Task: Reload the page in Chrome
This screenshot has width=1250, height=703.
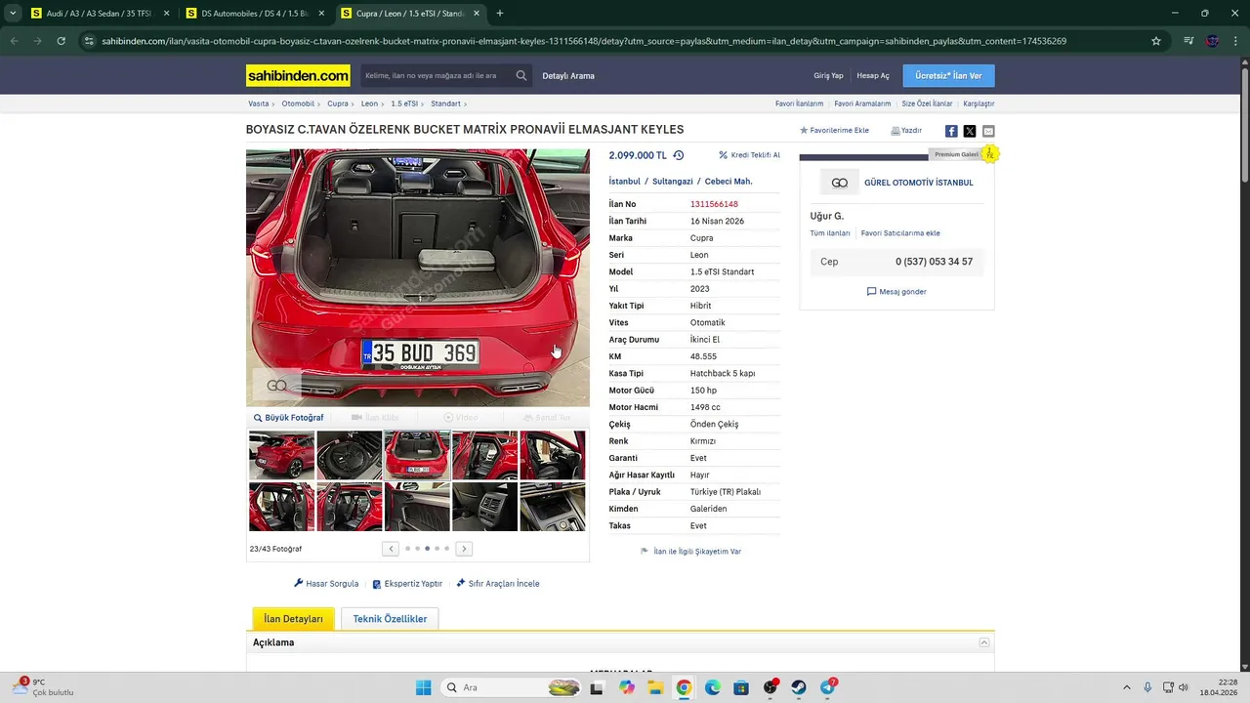Action: (61, 41)
